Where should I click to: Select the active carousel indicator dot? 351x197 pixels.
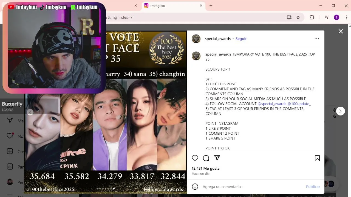114,189
